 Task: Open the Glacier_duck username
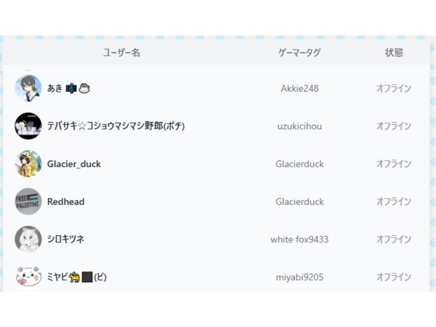pos(74,164)
